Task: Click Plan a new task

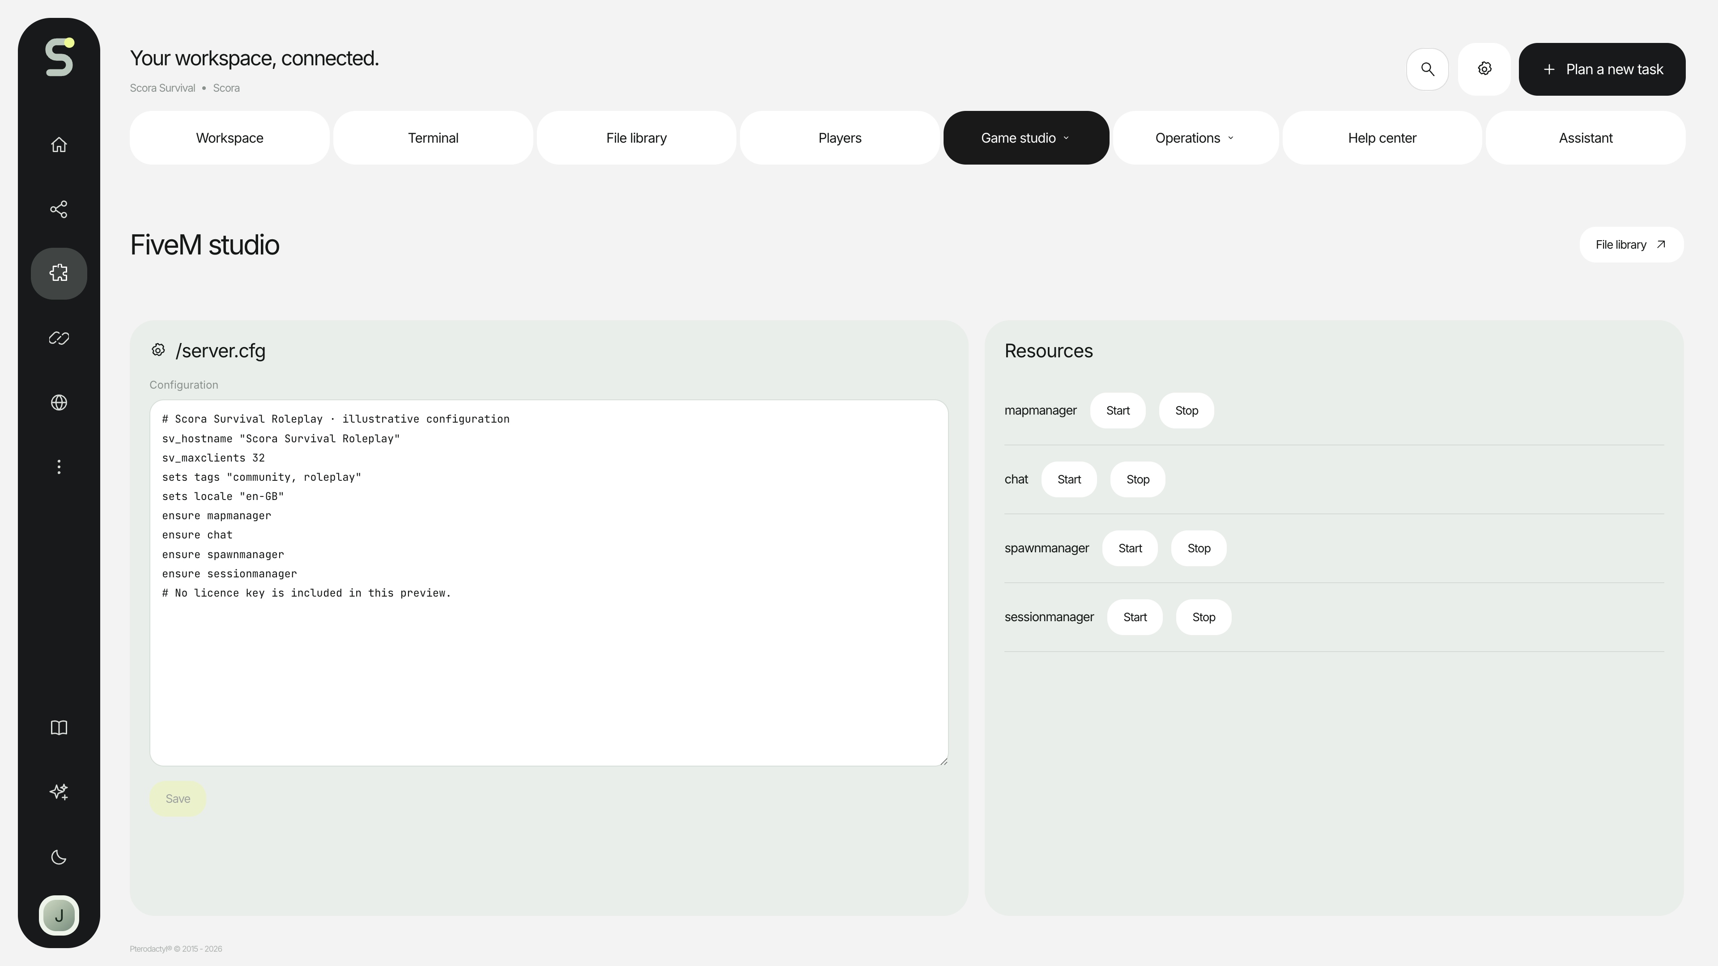Action: [x=1602, y=69]
